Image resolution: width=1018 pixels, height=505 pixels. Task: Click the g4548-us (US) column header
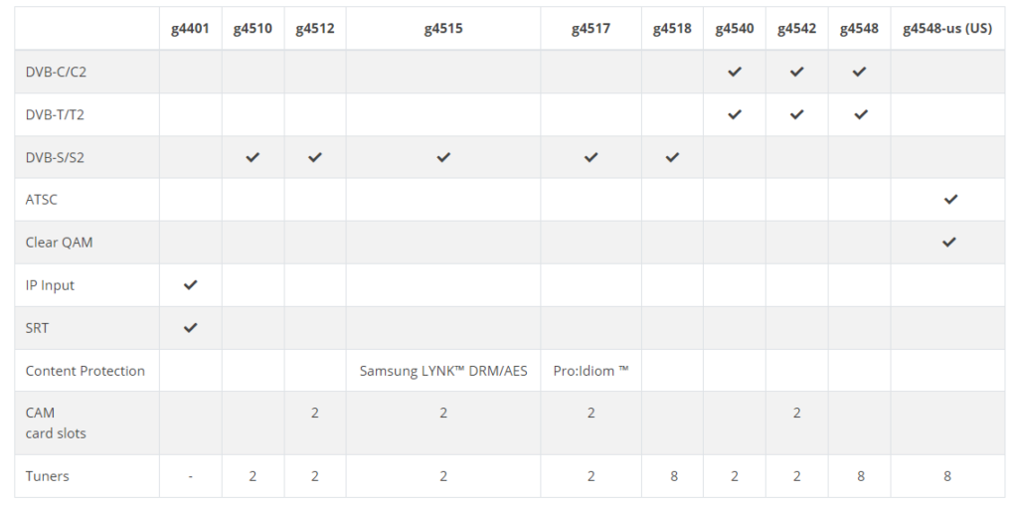tap(947, 29)
